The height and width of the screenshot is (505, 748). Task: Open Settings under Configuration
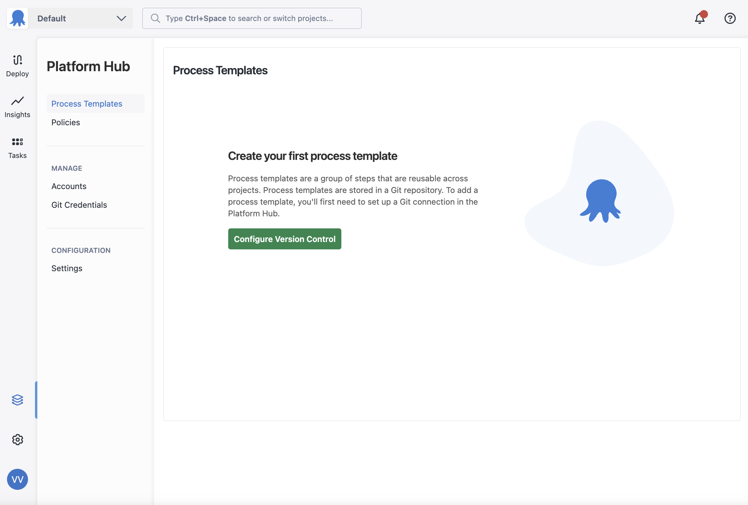click(67, 268)
